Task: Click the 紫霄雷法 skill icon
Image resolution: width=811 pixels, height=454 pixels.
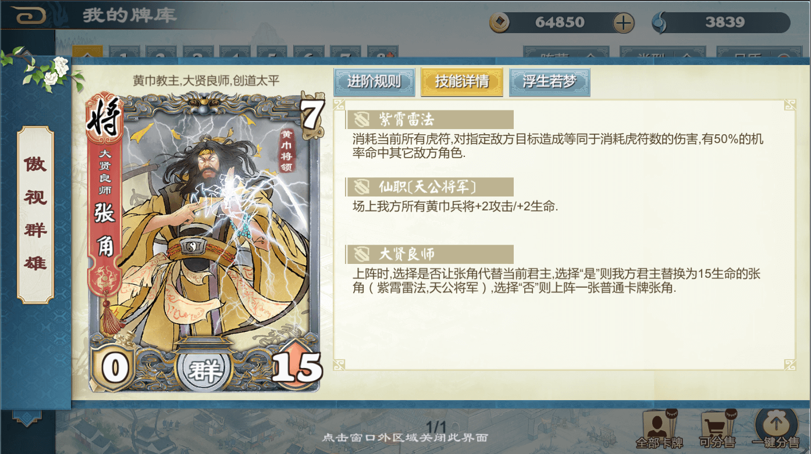Action: tap(362, 120)
